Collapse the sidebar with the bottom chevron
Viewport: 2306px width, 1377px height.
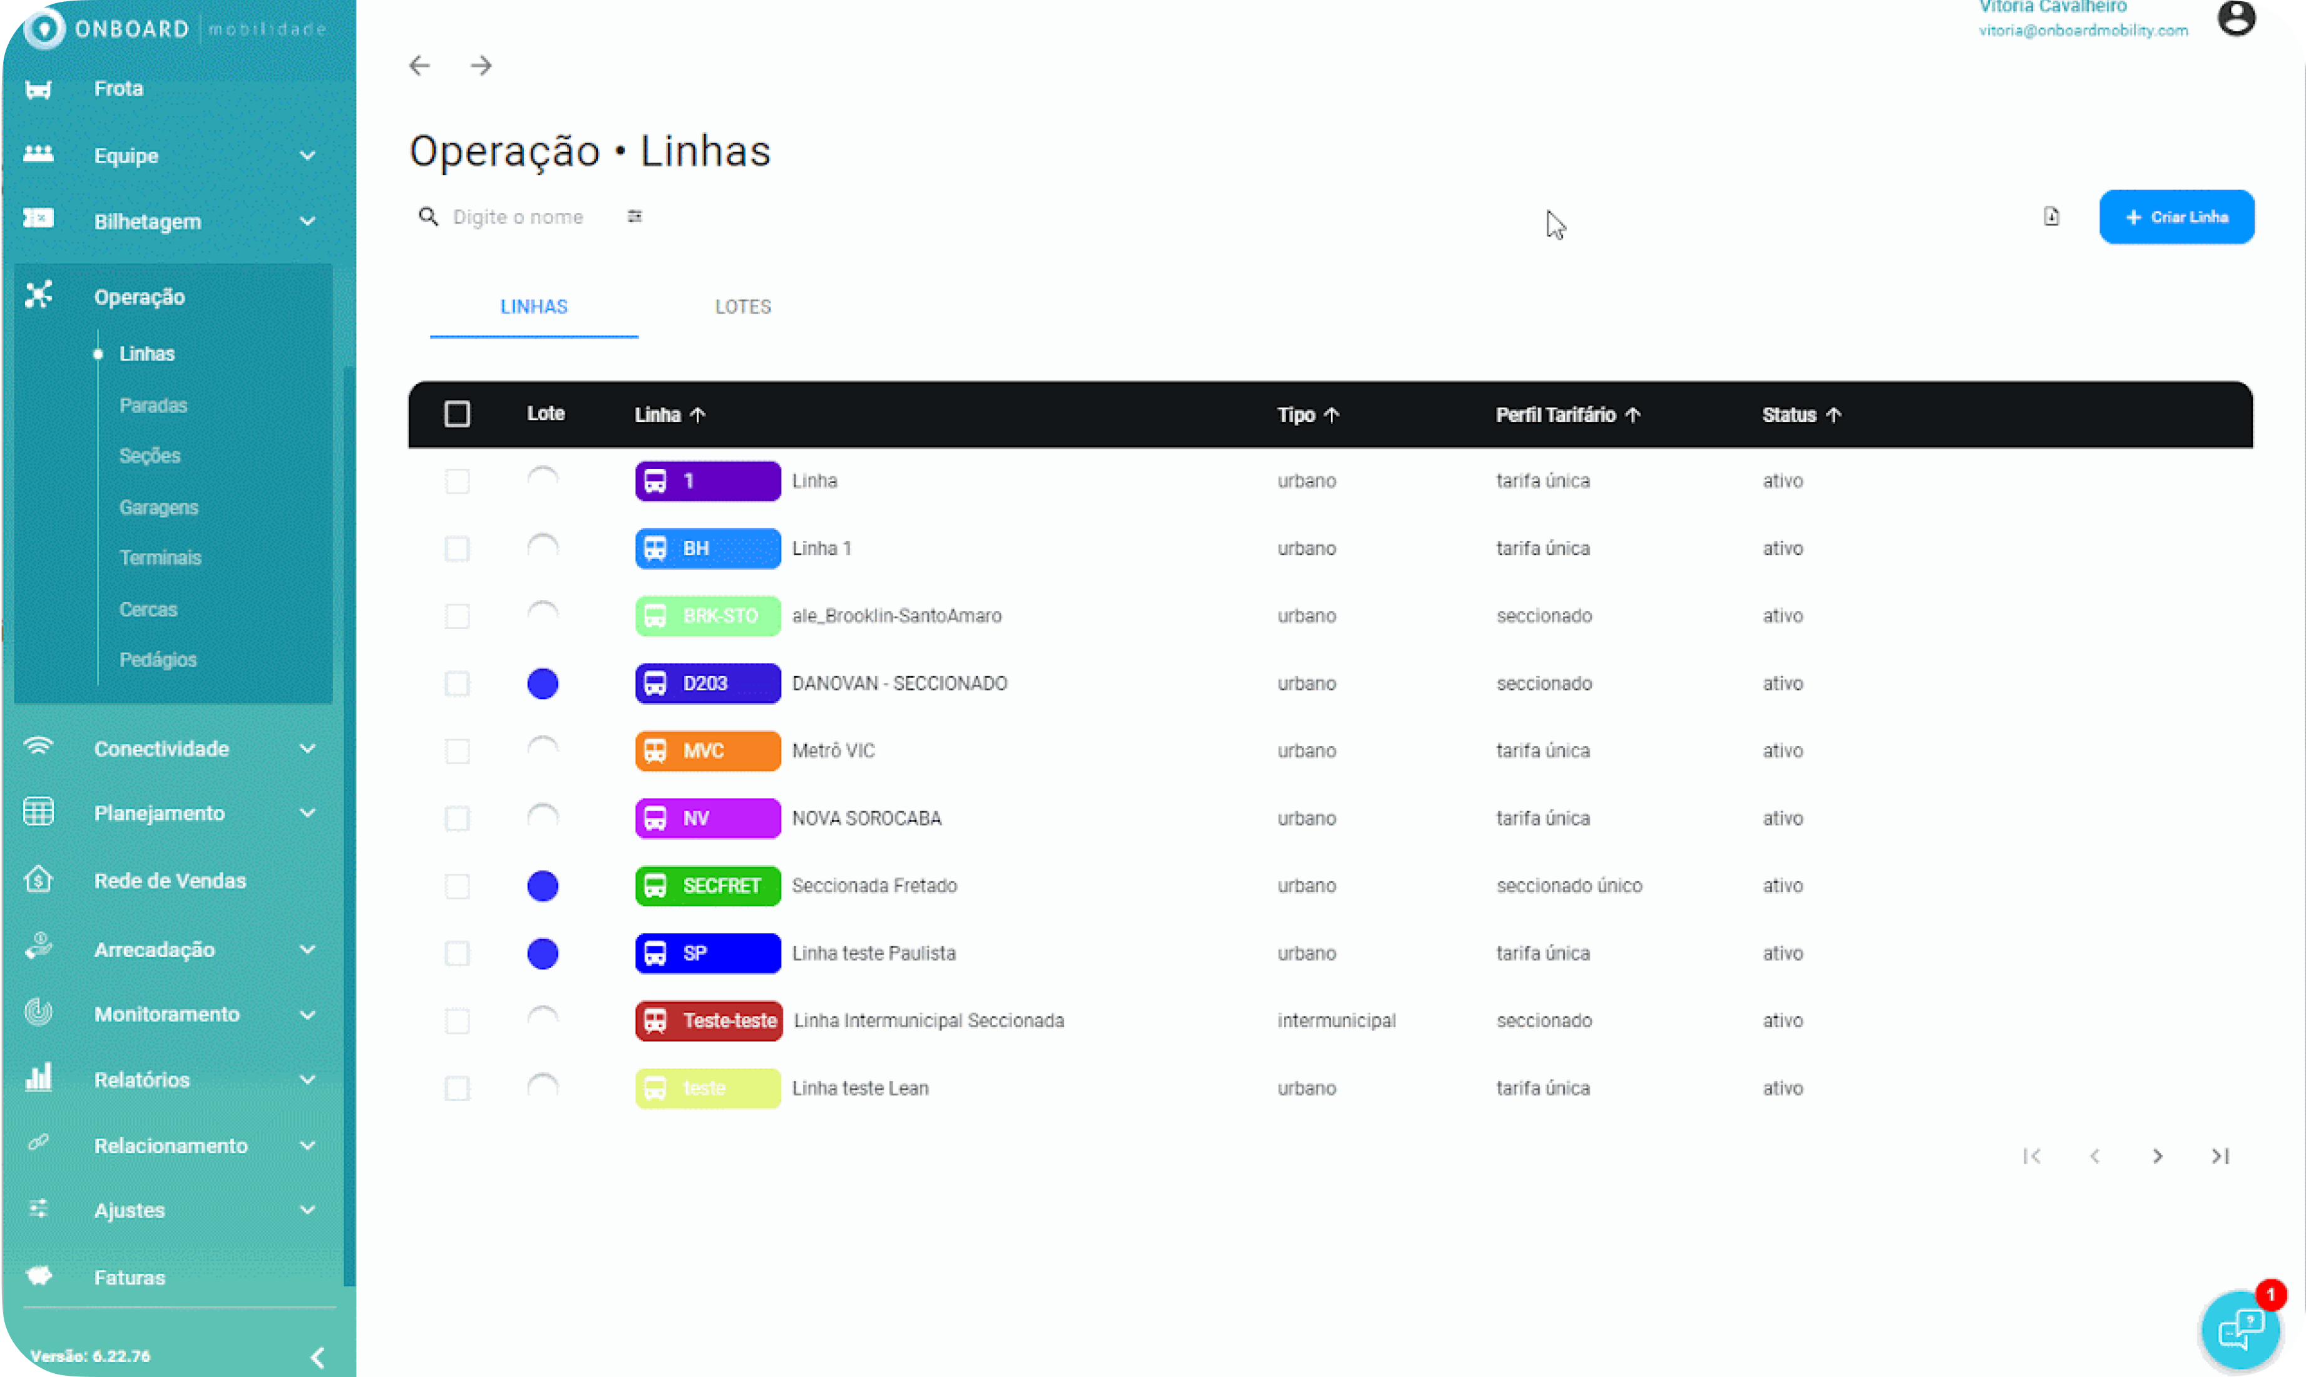[317, 1358]
